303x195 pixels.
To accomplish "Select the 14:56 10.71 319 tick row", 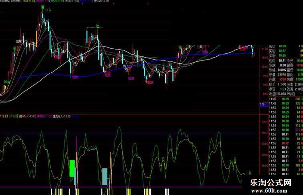I will pyautogui.click(x=286, y=134).
